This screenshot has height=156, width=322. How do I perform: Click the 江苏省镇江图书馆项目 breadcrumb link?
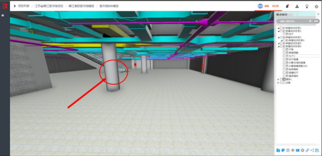(49, 6)
